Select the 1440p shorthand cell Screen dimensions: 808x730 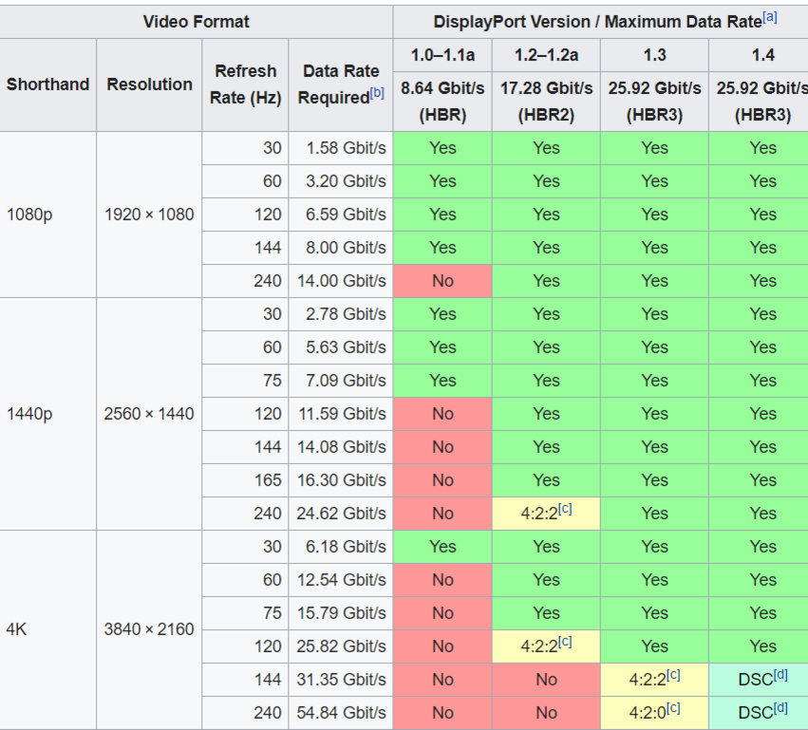(x=47, y=414)
